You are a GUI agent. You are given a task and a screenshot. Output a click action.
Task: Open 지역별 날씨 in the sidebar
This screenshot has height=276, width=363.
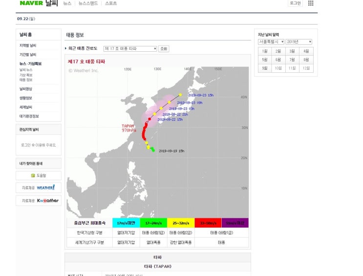(28, 45)
